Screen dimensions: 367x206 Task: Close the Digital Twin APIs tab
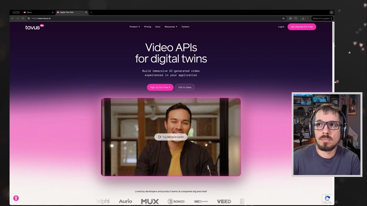pos(86,12)
